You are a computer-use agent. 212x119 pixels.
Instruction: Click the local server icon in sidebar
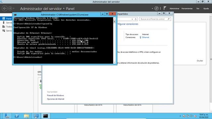point(4,22)
